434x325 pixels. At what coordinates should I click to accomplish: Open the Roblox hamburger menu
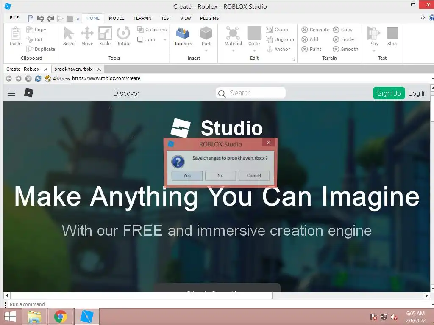pyautogui.click(x=11, y=93)
